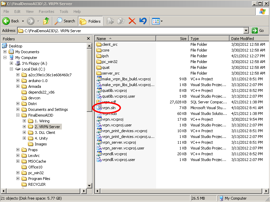Click the red Delete X icon
The image size is (270, 202).
point(132,21)
